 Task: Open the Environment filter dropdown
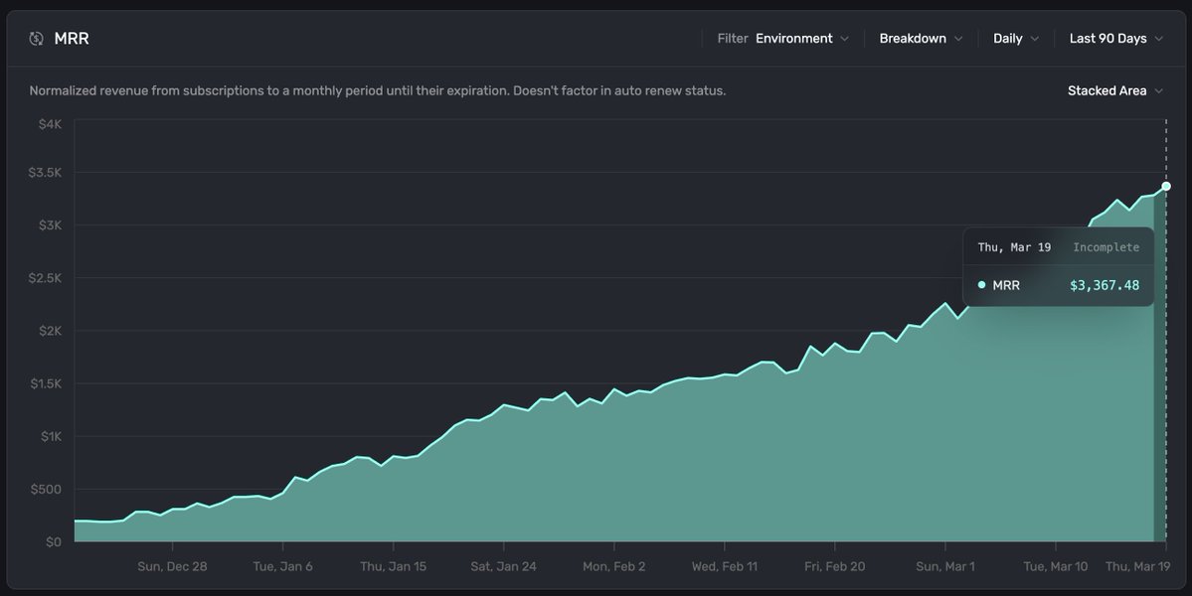pyautogui.click(x=802, y=39)
